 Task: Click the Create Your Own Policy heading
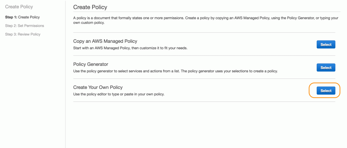98,87
